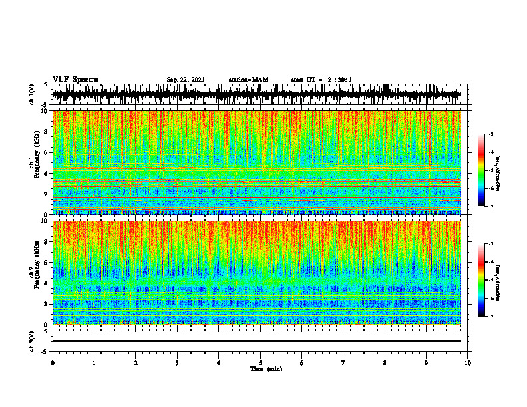
Task: Click the "3" tick on time axis
Action: [x=177, y=363]
